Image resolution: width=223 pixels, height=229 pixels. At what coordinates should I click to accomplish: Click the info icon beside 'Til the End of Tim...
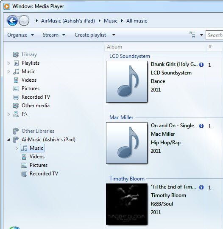coord(201,187)
